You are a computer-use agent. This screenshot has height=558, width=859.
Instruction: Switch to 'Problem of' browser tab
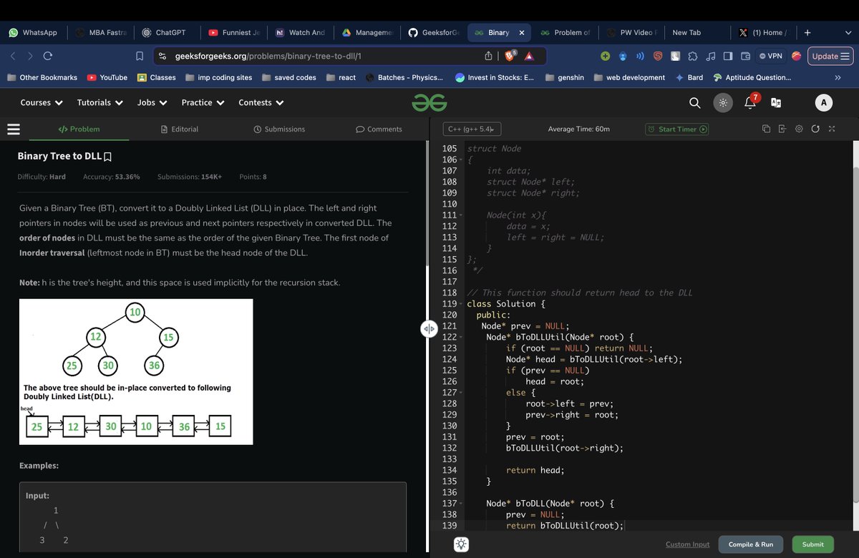565,32
